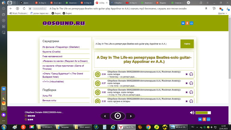The image size is (231, 130).
Task: Play the 3:52 A Day In The Life track
Action: pyautogui.click(x=98, y=92)
